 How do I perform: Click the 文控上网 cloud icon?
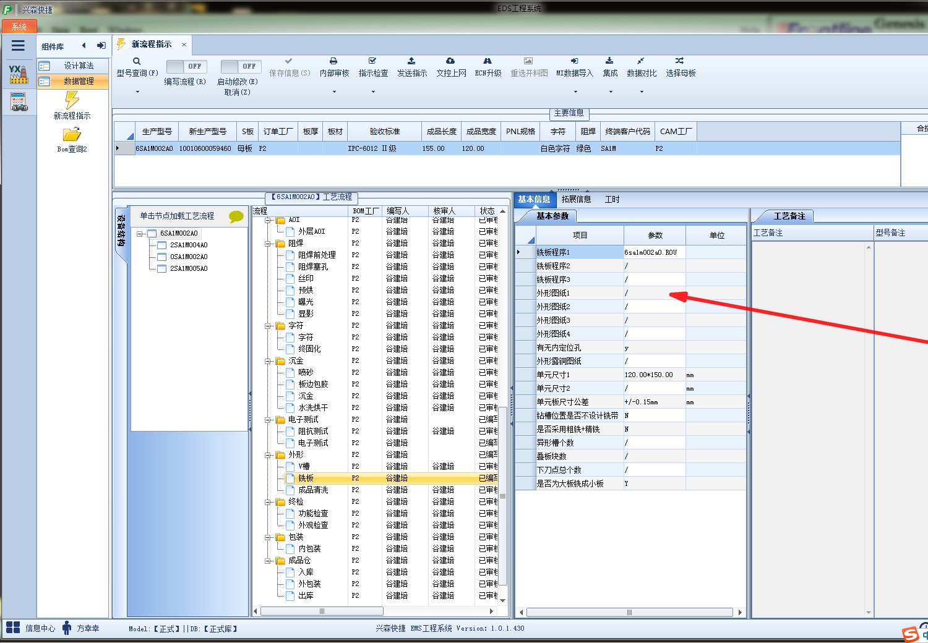450,61
